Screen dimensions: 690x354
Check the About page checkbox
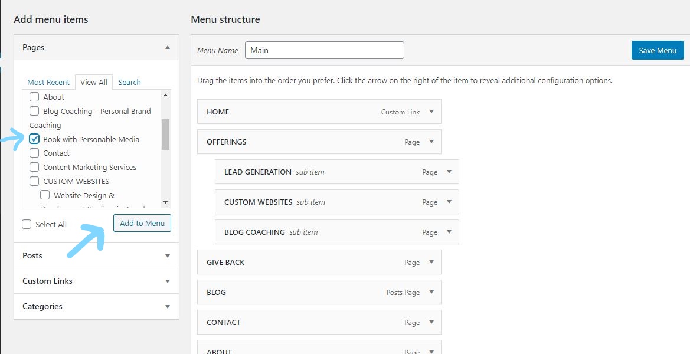click(x=34, y=97)
